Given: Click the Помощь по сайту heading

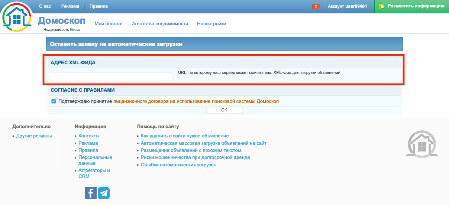Looking at the screenshot, I should [158, 127].
